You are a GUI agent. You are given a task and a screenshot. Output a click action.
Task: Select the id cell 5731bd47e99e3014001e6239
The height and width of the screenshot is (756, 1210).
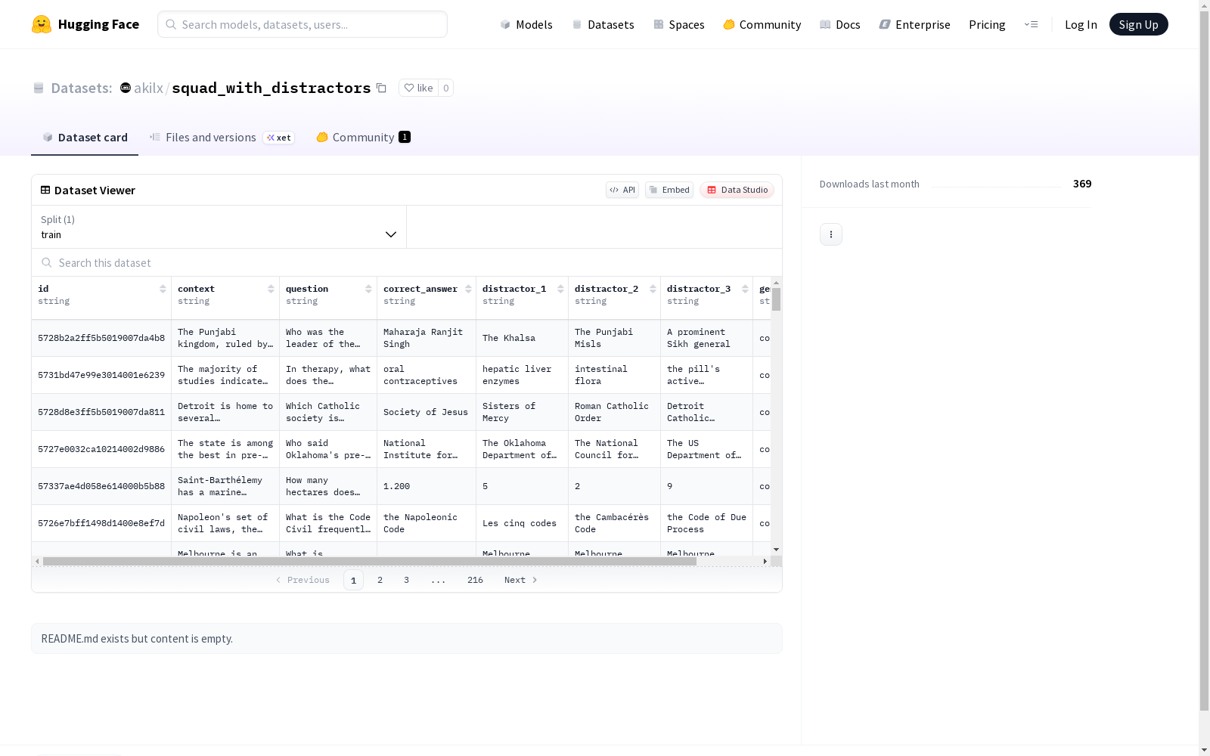point(101,375)
